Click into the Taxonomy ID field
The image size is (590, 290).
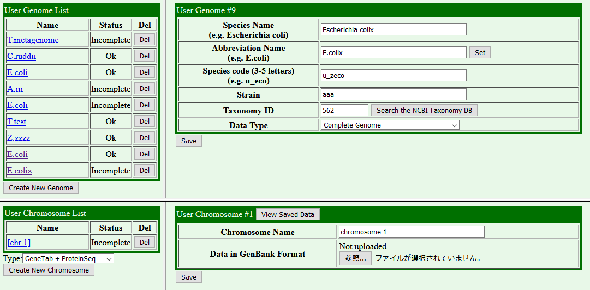tap(344, 110)
